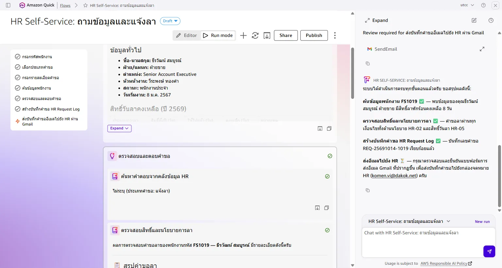This screenshot has height=268, width=502.
Task: Click the main content vertical scrollbar
Action: (352, 73)
